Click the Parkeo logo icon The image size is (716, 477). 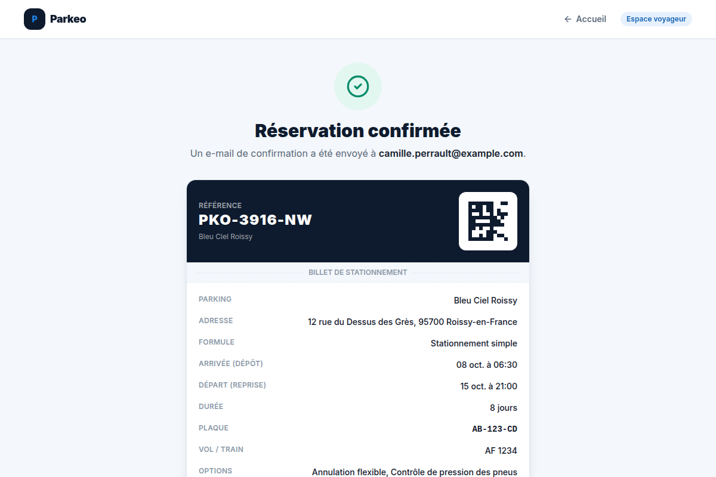coord(35,19)
